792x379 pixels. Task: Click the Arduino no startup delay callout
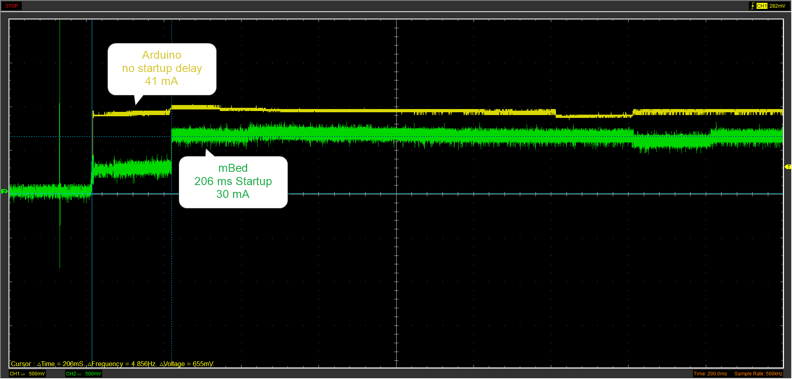coord(162,69)
